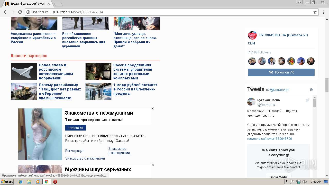Open a new tab with the tab button

[58, 4]
